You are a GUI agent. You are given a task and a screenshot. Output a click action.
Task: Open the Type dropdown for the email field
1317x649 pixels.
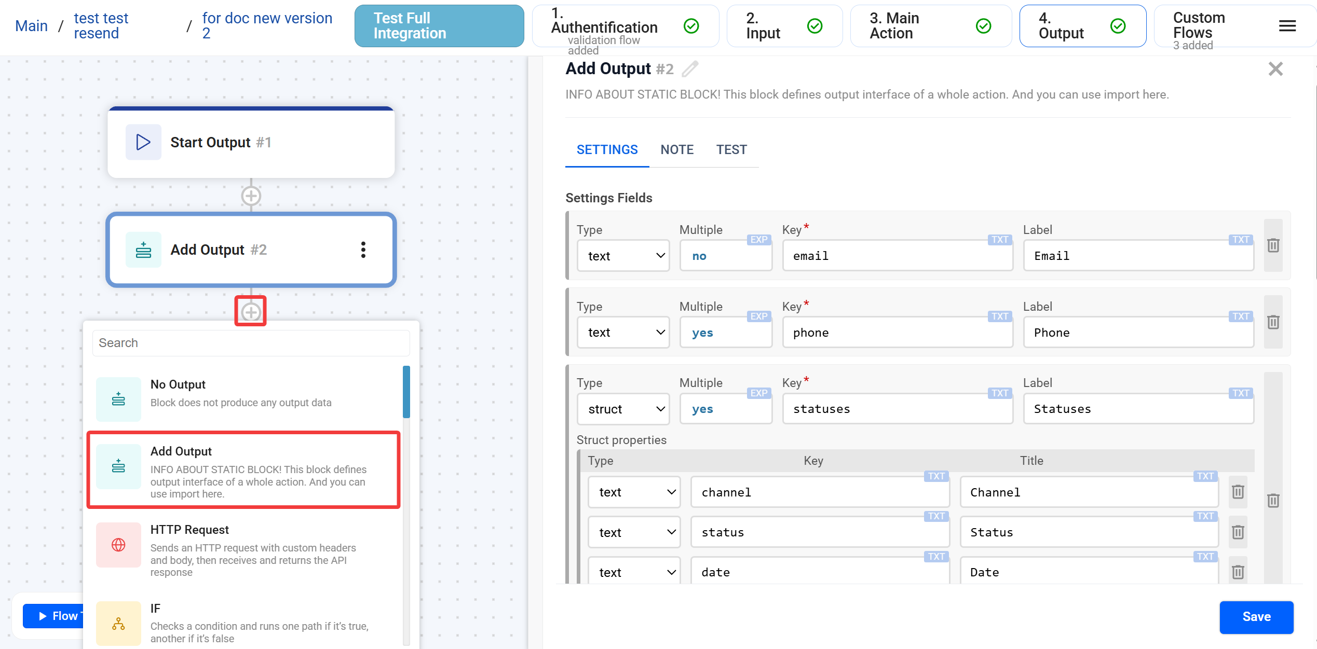point(623,255)
